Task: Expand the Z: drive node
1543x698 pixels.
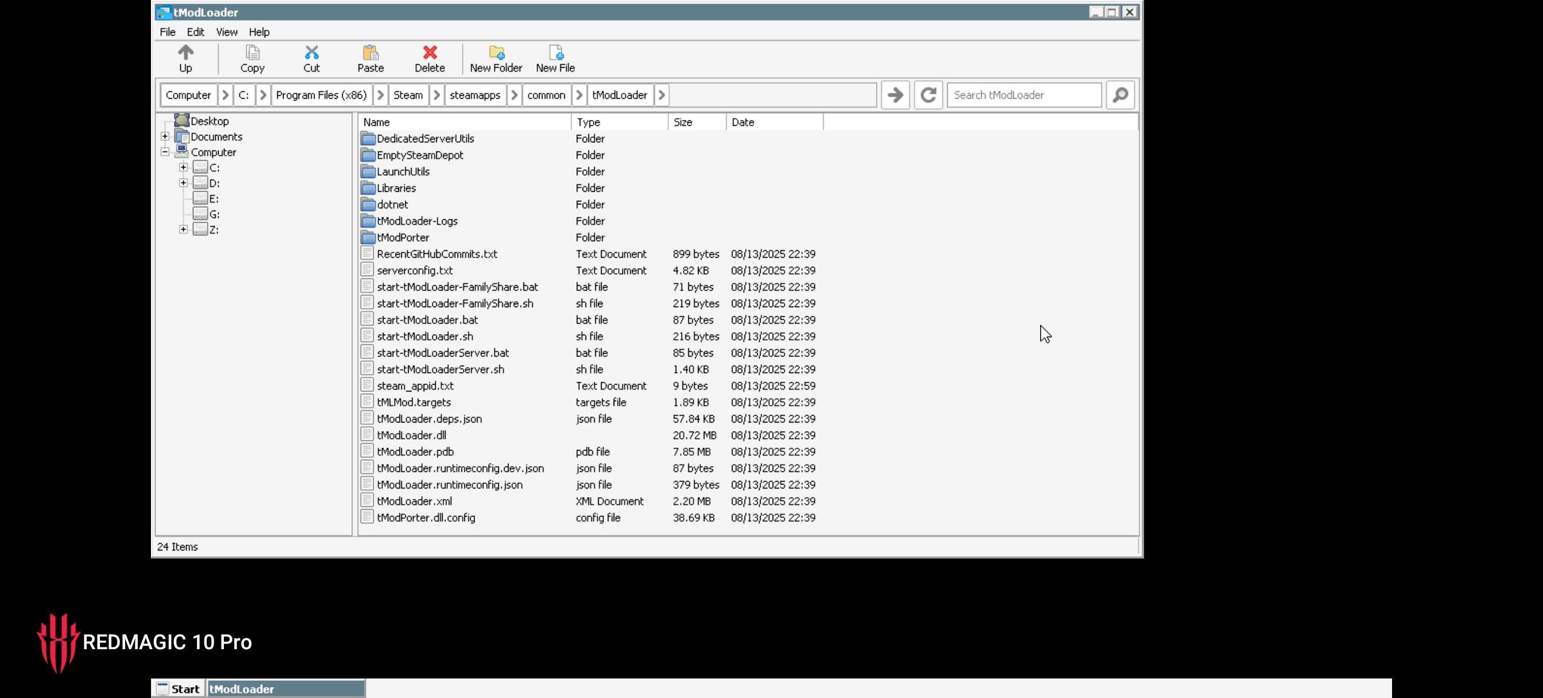Action: [x=183, y=230]
